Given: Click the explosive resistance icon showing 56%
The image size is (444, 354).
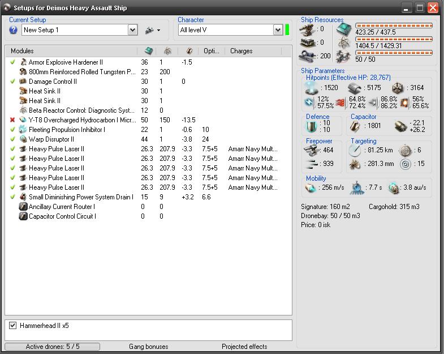Looking at the screenshot, I should tap(405, 103).
